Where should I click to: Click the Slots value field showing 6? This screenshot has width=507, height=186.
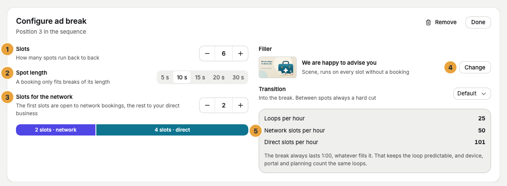pos(224,54)
